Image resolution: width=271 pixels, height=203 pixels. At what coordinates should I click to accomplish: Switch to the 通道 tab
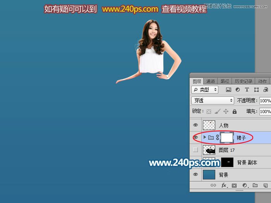211,81
